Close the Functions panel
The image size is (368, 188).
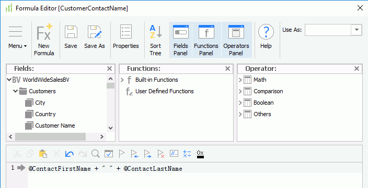[227, 69]
